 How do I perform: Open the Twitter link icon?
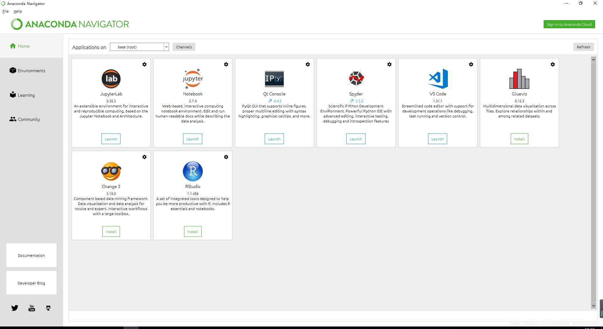point(15,308)
